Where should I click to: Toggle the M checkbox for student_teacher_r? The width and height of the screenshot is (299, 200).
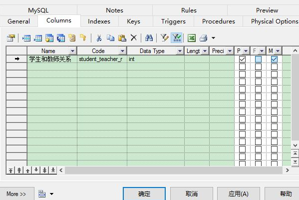point(274,59)
